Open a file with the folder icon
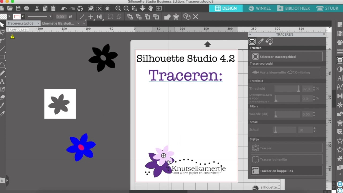This screenshot has width=343, height=193. [10, 8]
